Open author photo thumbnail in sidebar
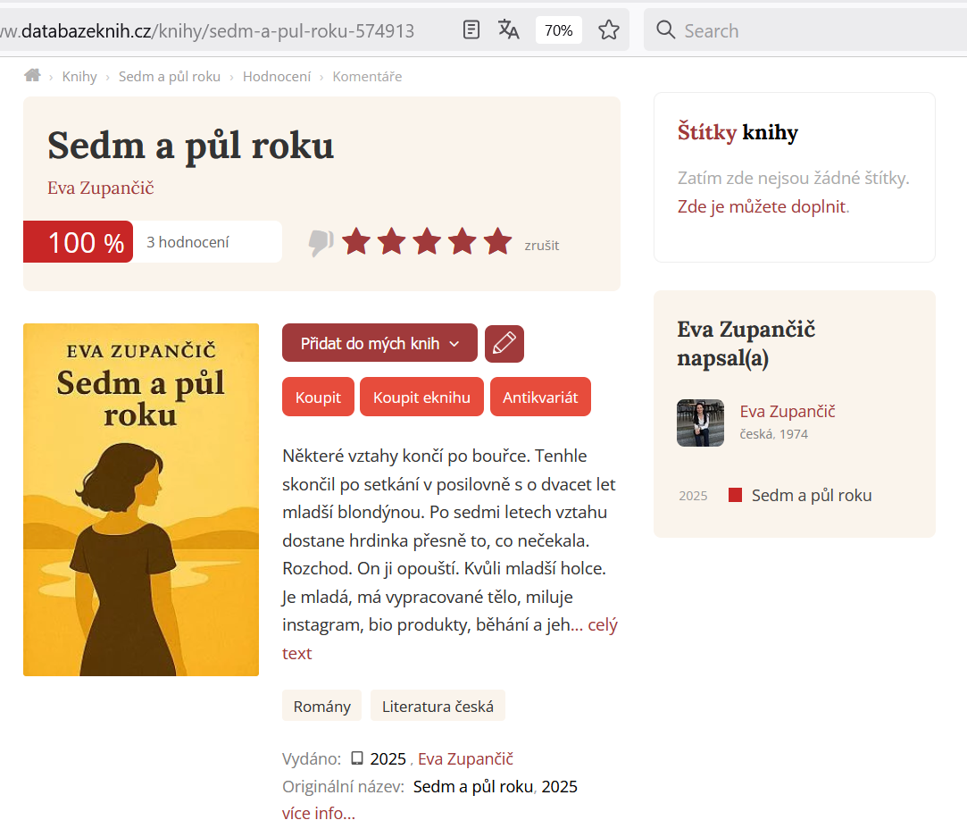Screen dimensions: 967x837 tap(701, 423)
